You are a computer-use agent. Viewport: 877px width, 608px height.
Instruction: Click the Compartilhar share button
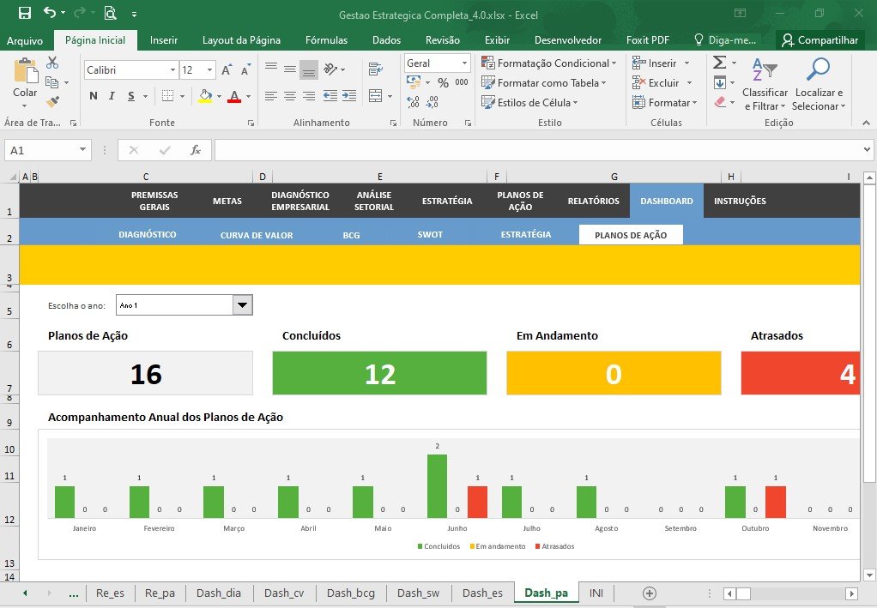tap(820, 40)
